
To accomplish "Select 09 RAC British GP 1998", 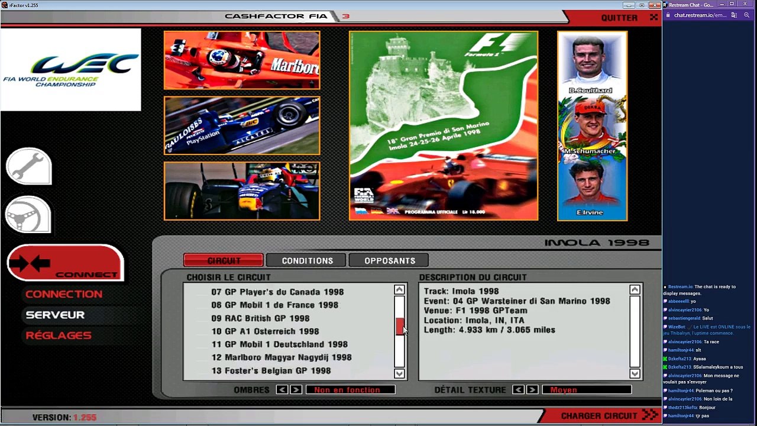I will [260, 318].
